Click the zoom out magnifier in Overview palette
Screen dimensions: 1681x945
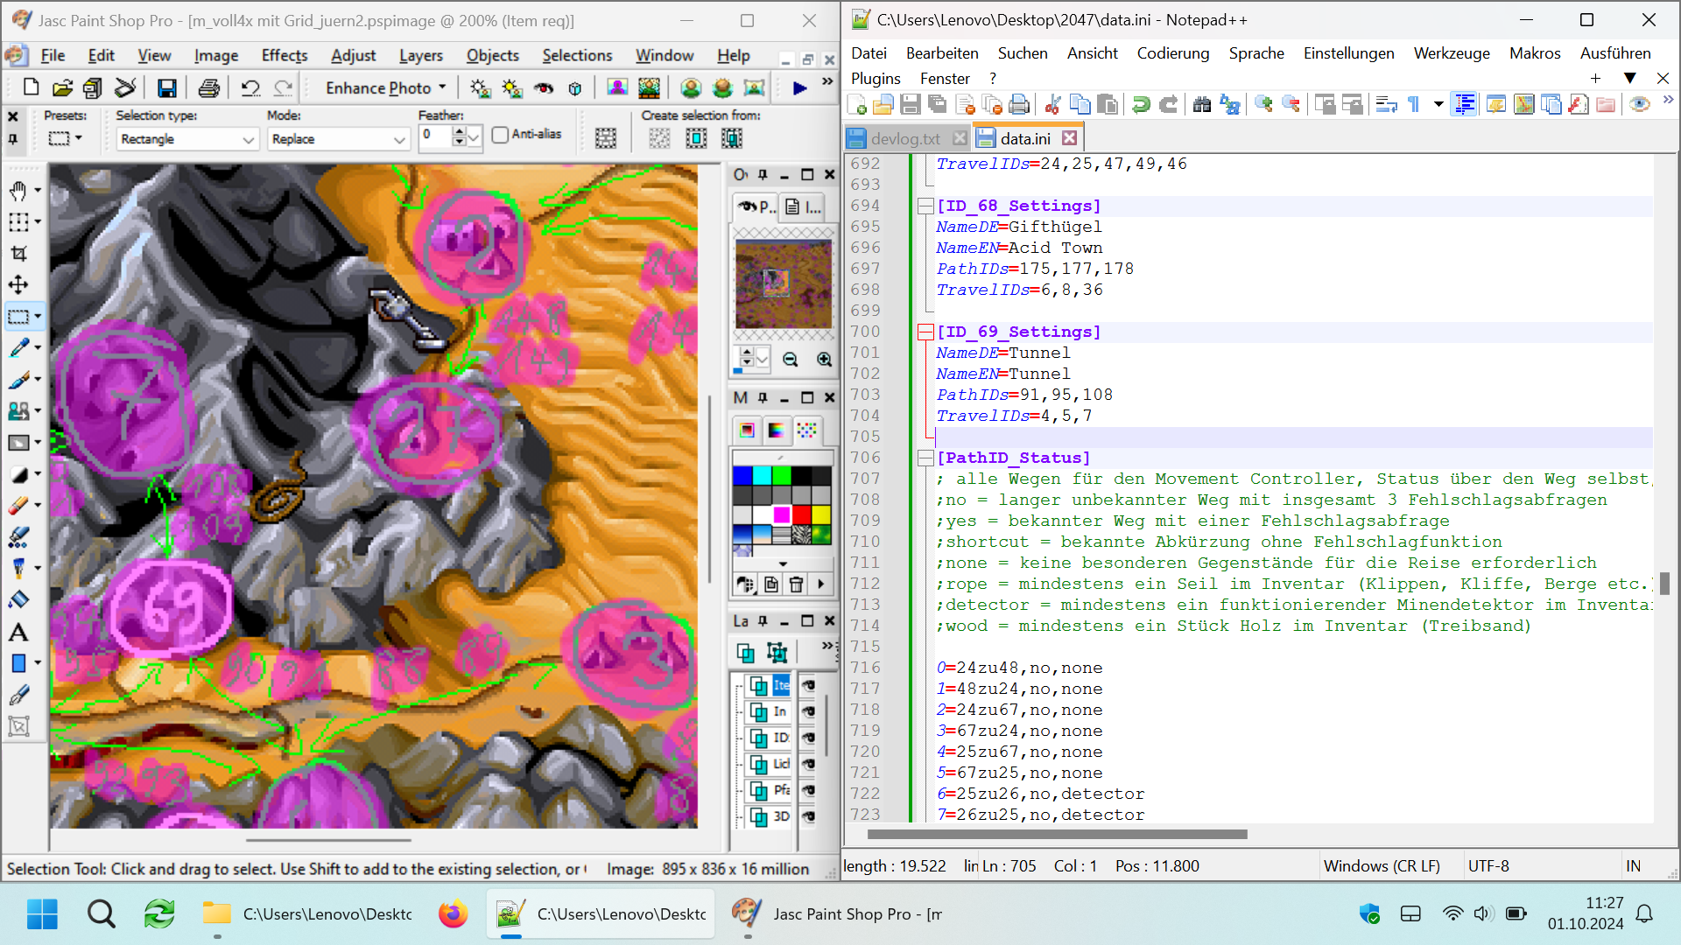791,360
